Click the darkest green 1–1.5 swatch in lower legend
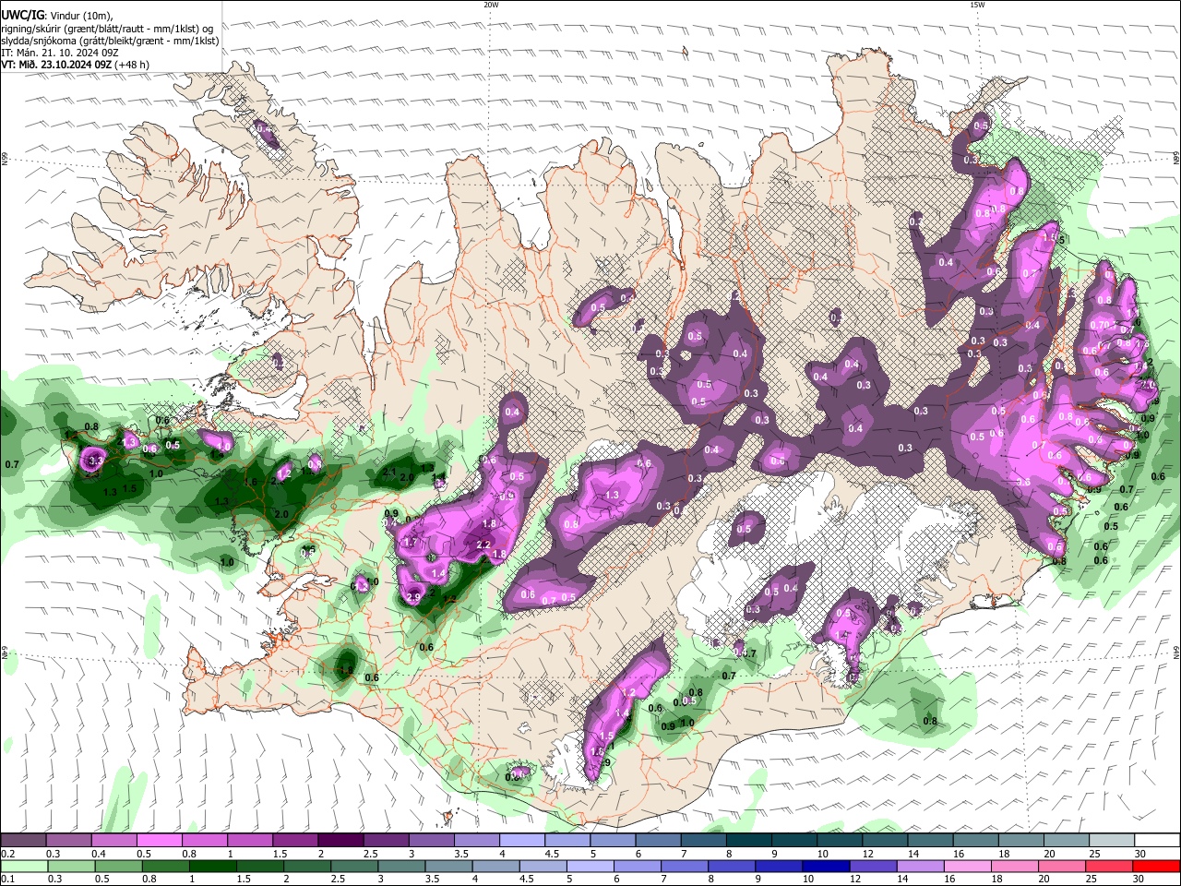1181x886 pixels. point(212,867)
